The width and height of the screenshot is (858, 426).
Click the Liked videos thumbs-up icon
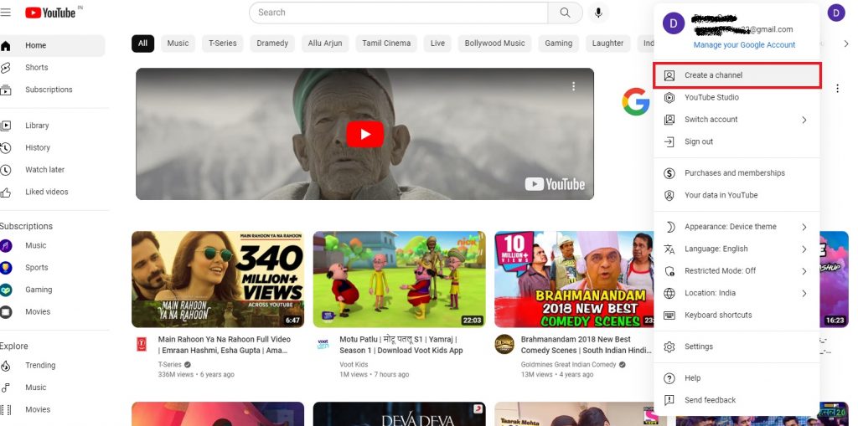(6, 192)
